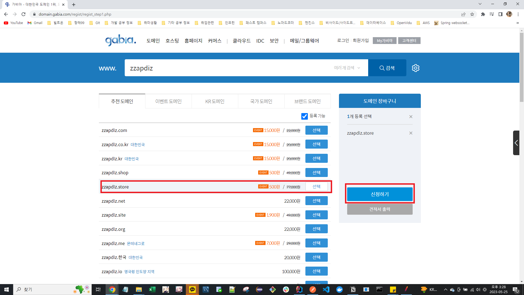Expand the black side panel arrow

[516, 143]
